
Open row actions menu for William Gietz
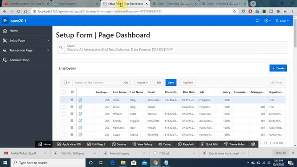[x=72, y=114]
